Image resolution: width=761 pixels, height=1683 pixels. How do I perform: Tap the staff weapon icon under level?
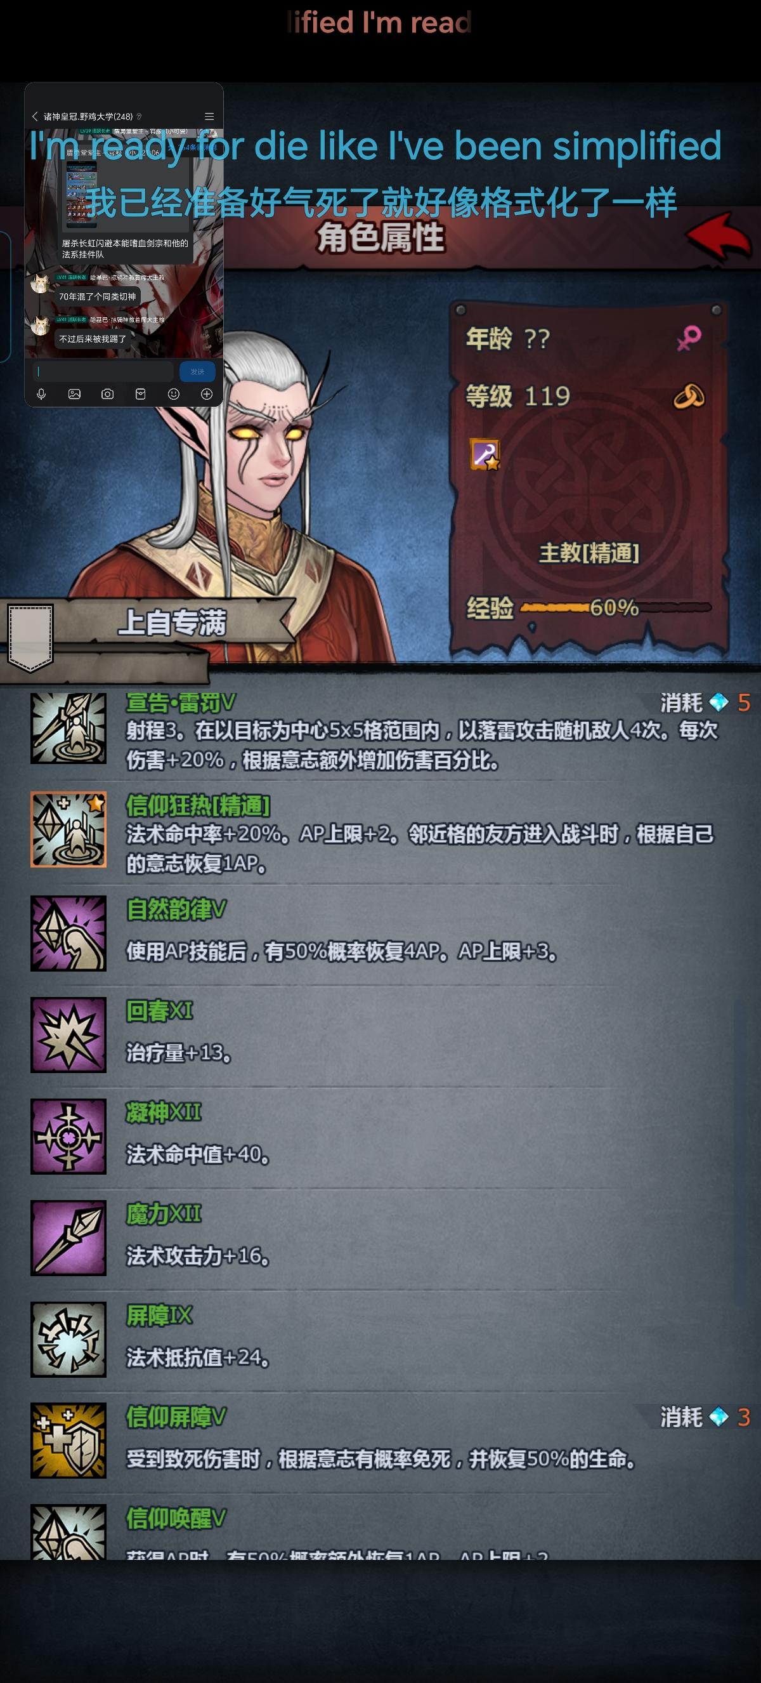[x=485, y=455]
